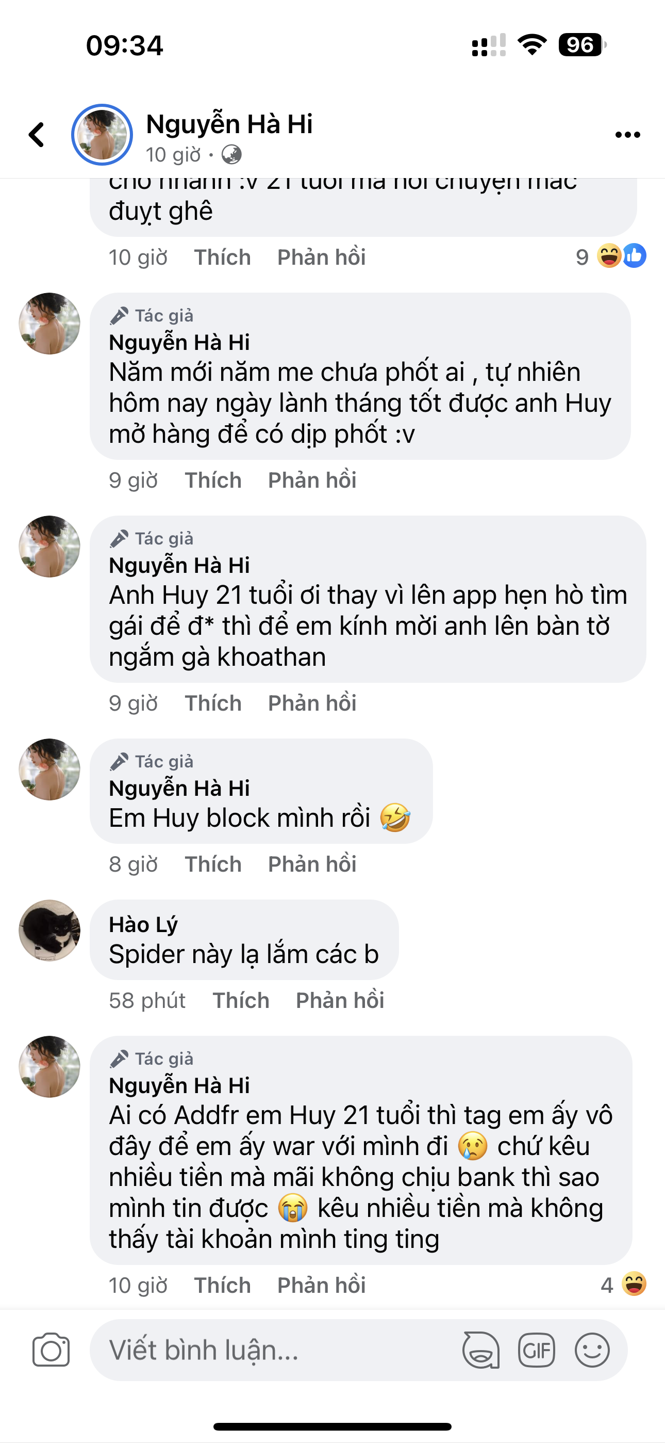
Task: Tap the back arrow in header
Action: [37, 135]
